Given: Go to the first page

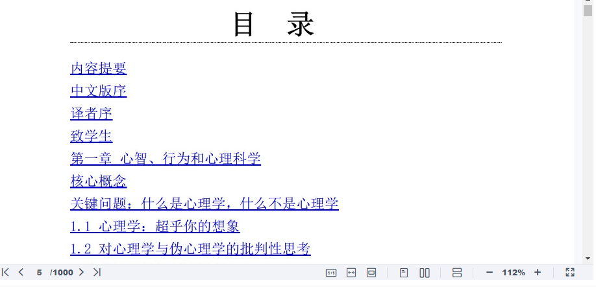Looking at the screenshot, I should click(6, 273).
